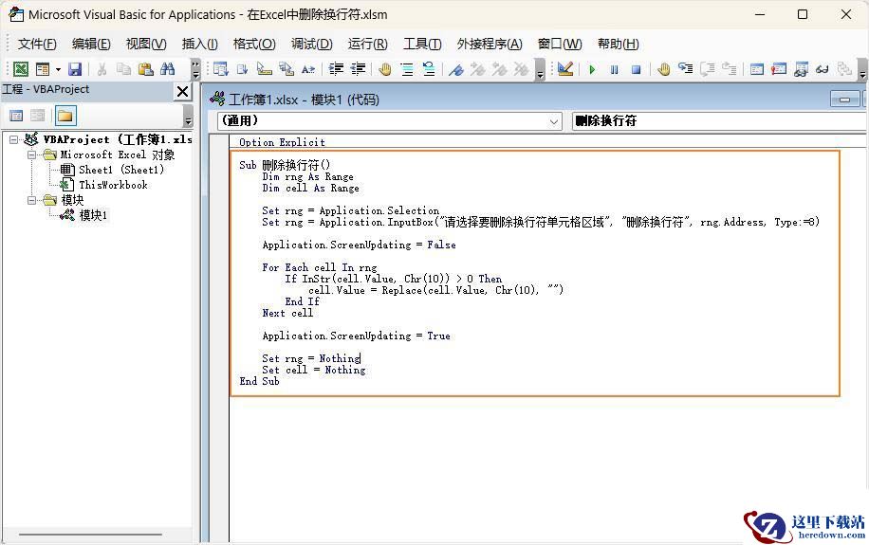Toggle a bookmark with the flag icon
Image resolution: width=869 pixels, height=545 pixels.
(456, 68)
